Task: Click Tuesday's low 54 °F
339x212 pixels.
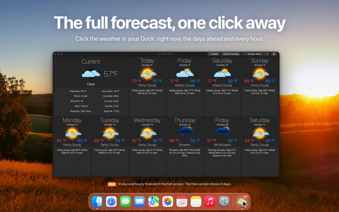Action: tap(120, 141)
